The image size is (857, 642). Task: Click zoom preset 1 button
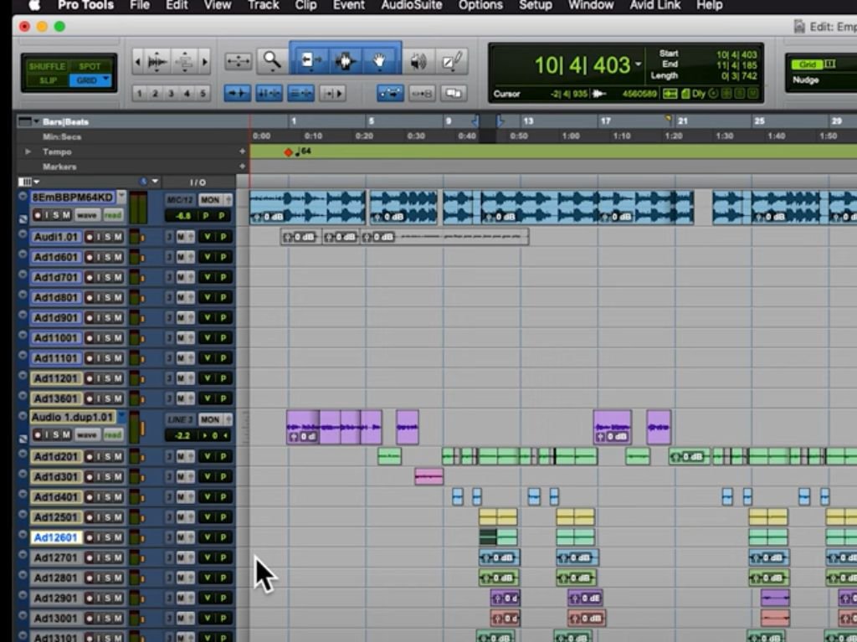(x=140, y=94)
